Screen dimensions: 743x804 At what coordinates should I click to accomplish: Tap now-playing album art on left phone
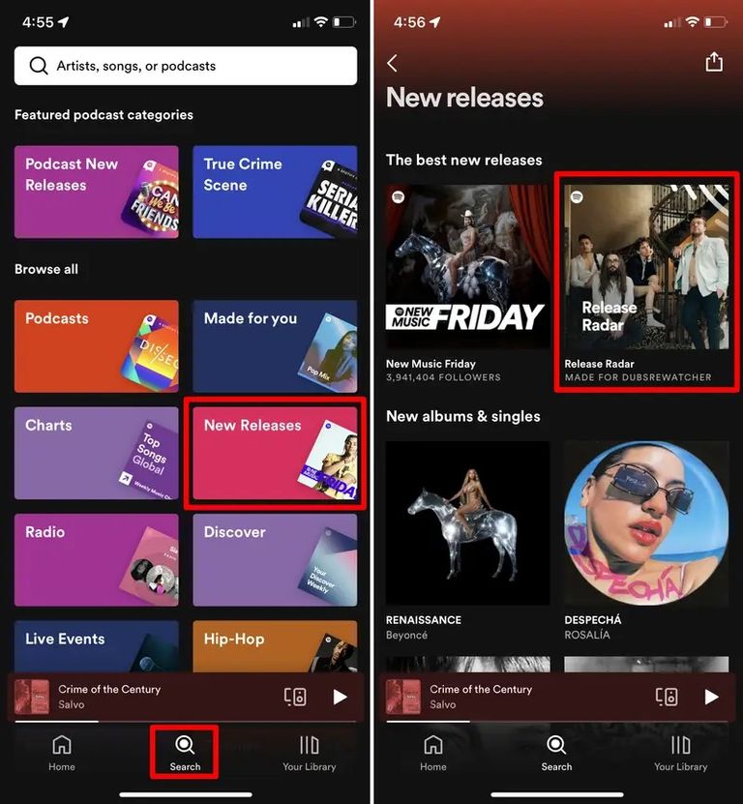pos(32,697)
